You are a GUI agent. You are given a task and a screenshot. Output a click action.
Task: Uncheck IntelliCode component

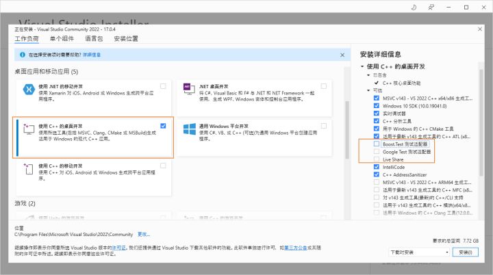377,167
